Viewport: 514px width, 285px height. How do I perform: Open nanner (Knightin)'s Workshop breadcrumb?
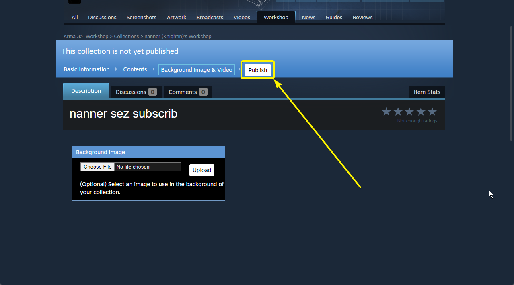click(x=178, y=36)
